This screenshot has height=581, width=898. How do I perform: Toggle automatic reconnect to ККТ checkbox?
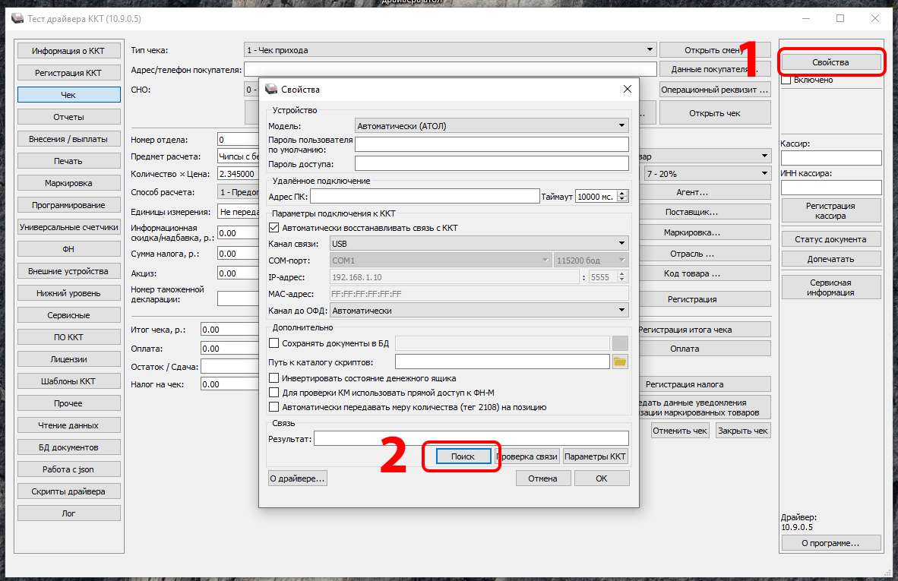[x=274, y=228]
